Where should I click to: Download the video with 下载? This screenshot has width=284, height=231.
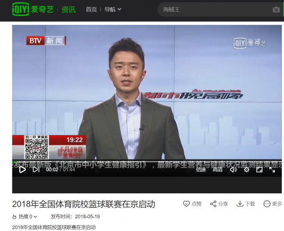point(246,204)
